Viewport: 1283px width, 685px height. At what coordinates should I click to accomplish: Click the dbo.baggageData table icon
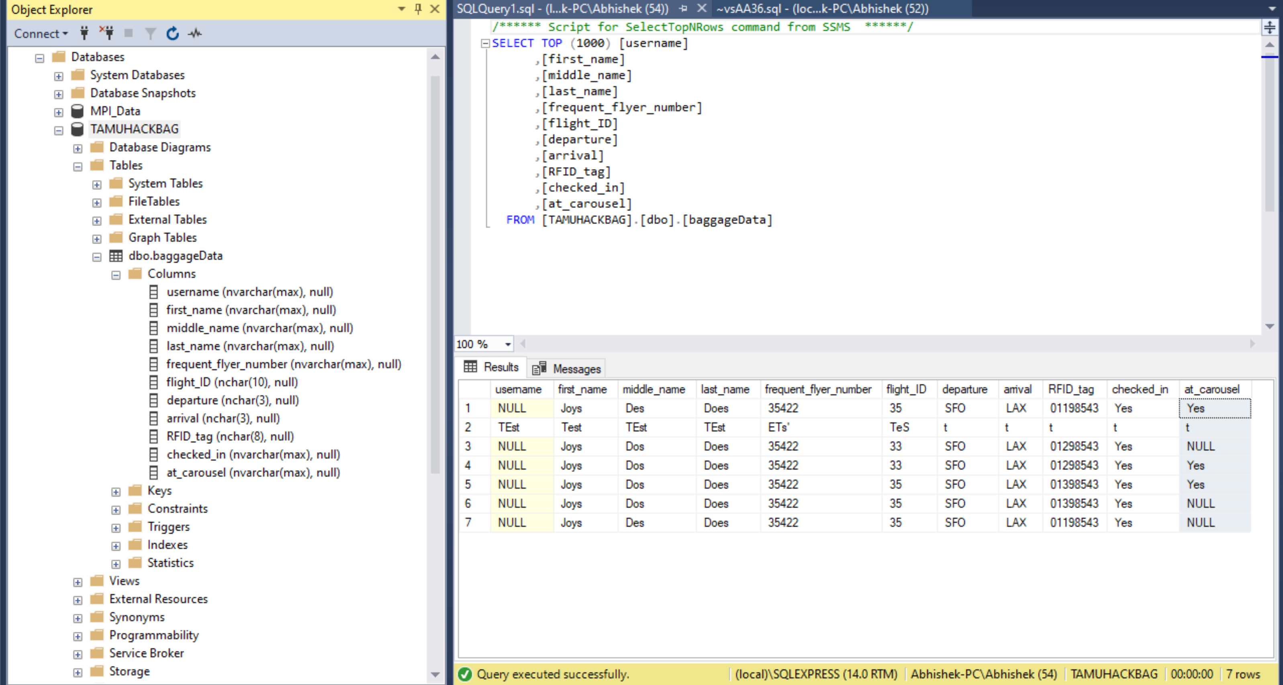116,256
